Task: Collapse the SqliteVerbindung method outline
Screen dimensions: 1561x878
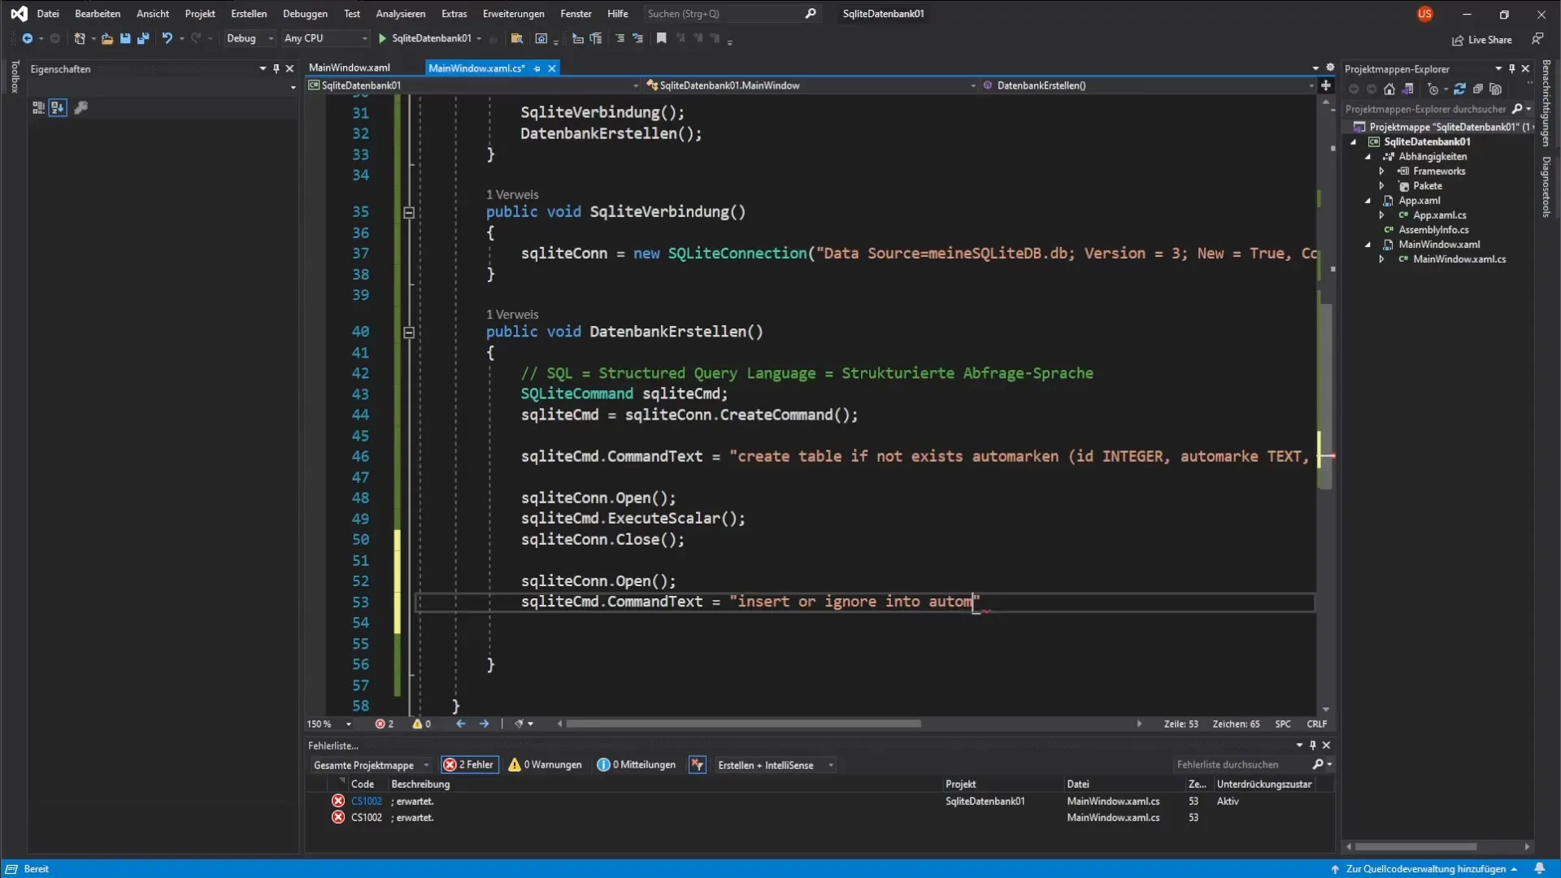Action: [x=409, y=213]
